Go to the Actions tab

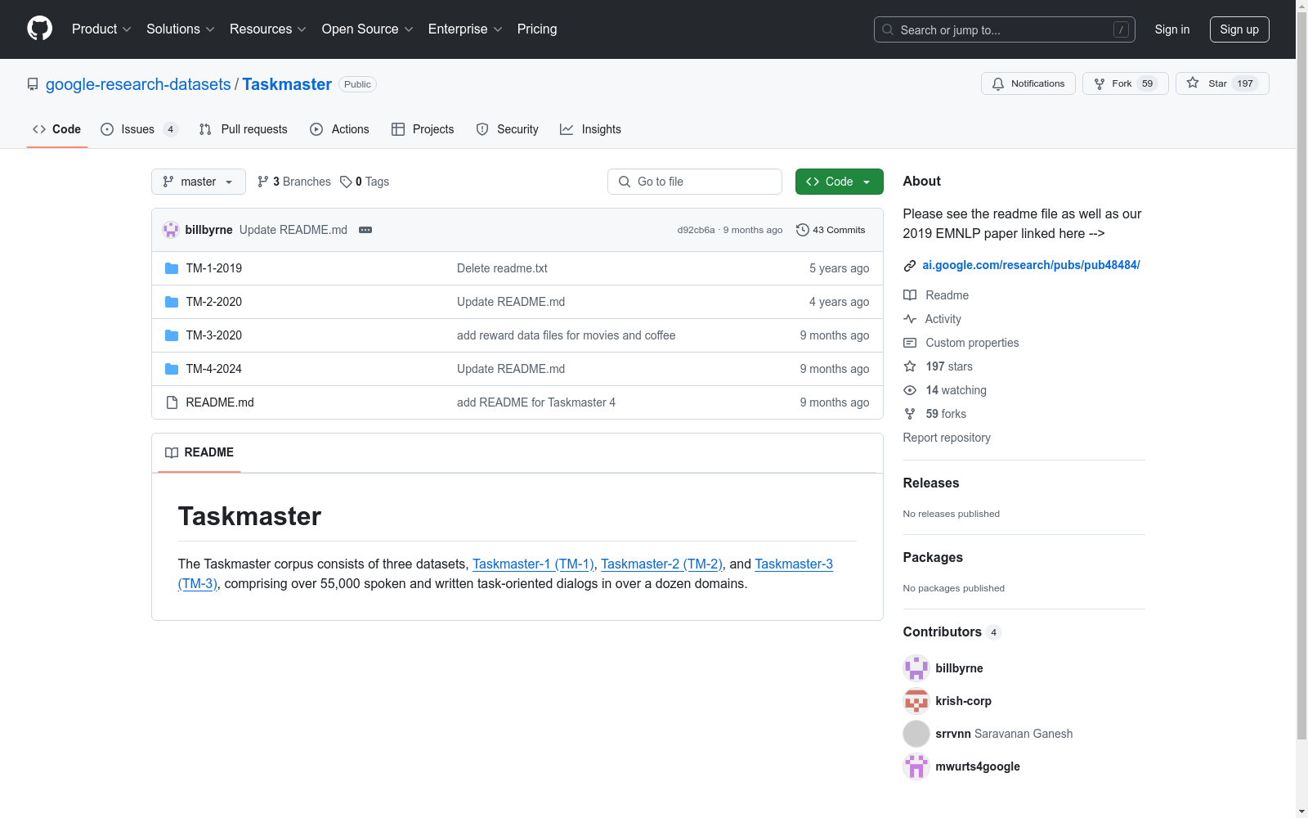340,129
